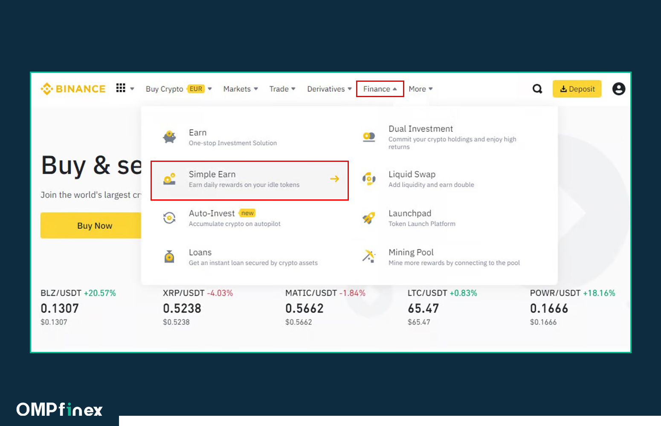Choose Auto-Invest menu entry
Screen dimensions: 661x426
[250, 218]
